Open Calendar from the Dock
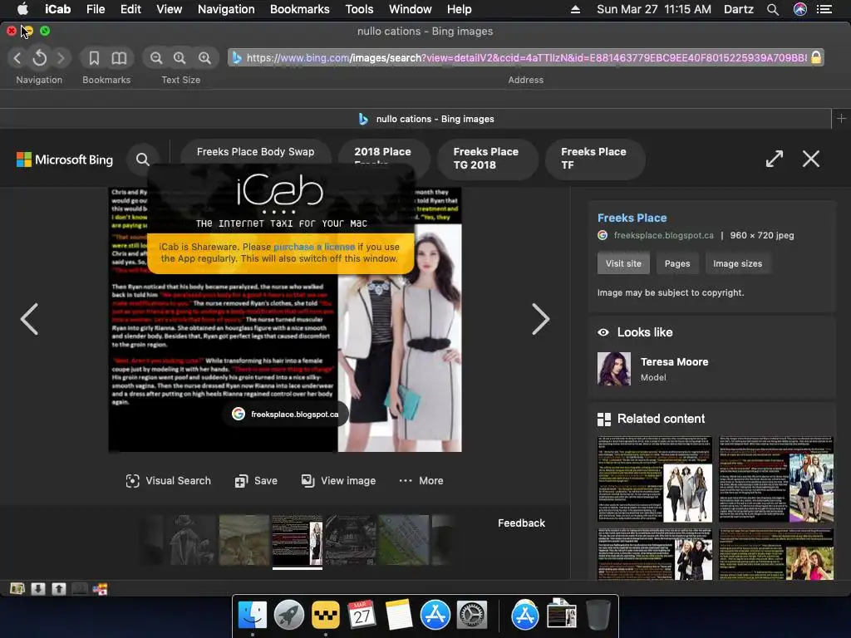This screenshot has height=638, width=851. 362,616
